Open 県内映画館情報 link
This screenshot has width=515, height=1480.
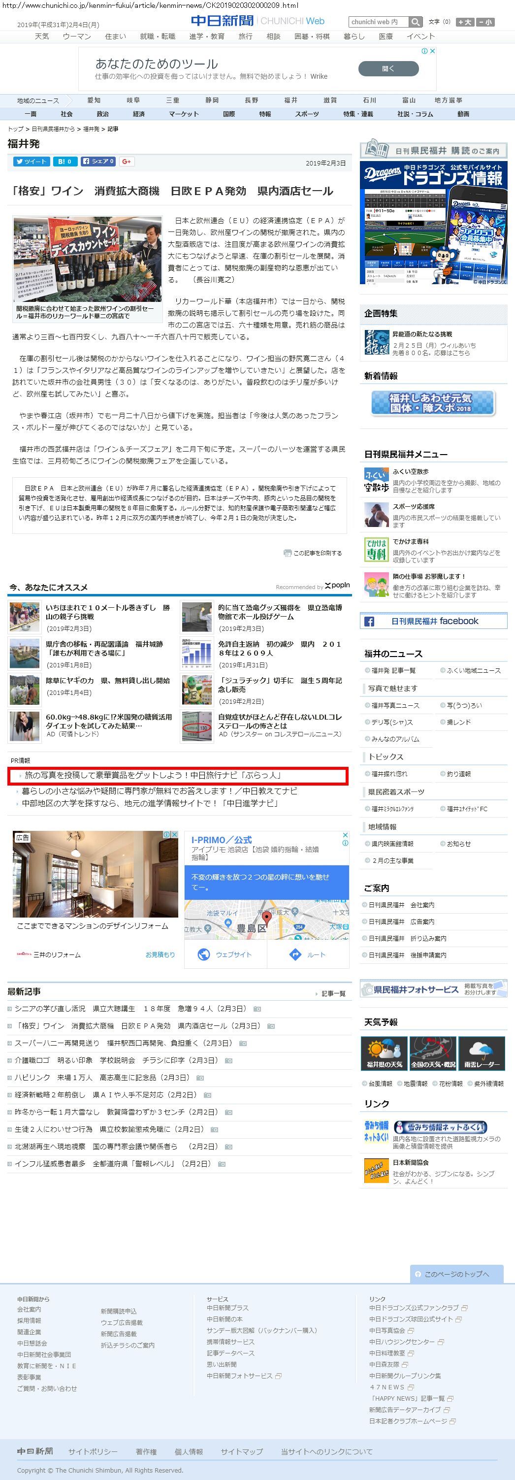(x=392, y=844)
